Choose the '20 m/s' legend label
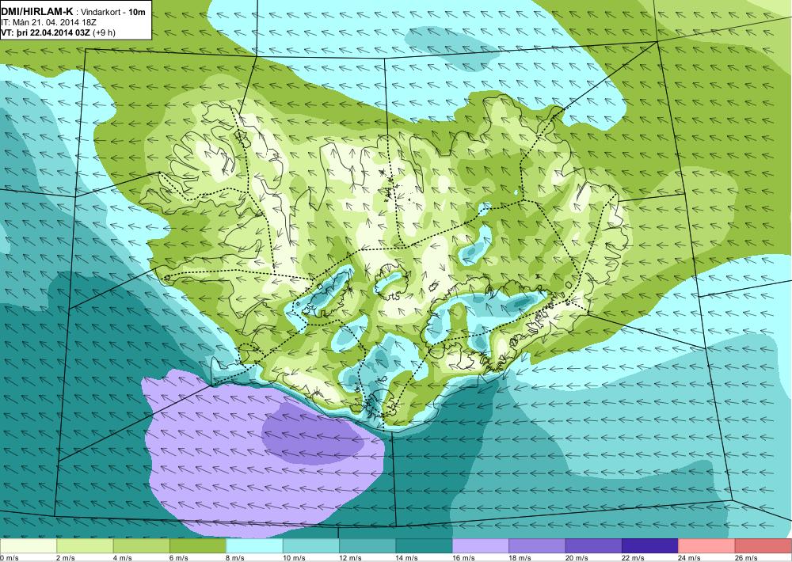 tap(577, 557)
